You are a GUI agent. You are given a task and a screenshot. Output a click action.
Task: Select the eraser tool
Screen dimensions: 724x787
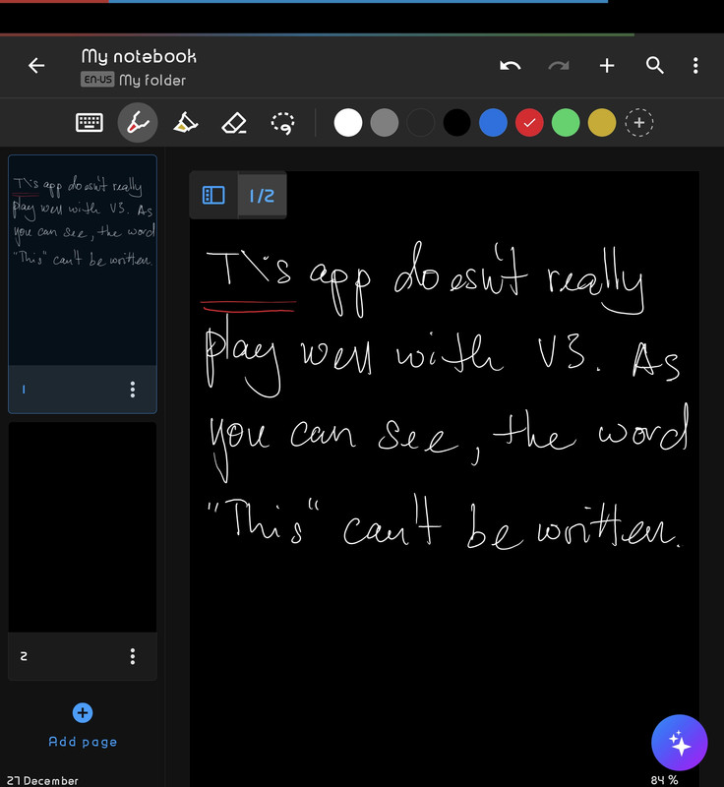[x=234, y=123]
